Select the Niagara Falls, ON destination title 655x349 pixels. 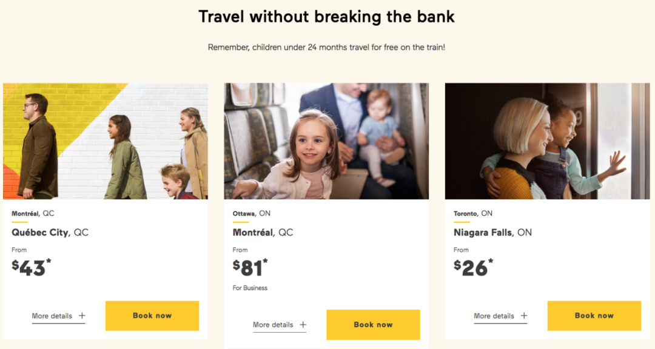(492, 233)
